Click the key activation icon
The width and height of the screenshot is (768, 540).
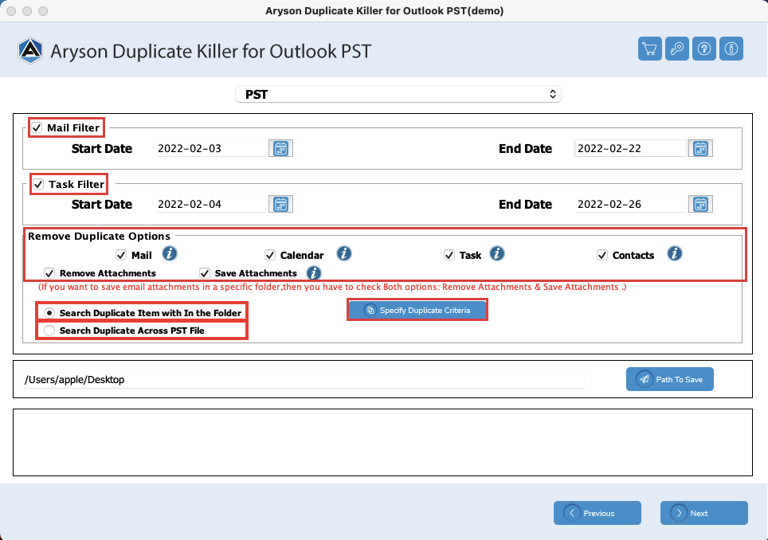pyautogui.click(x=677, y=49)
